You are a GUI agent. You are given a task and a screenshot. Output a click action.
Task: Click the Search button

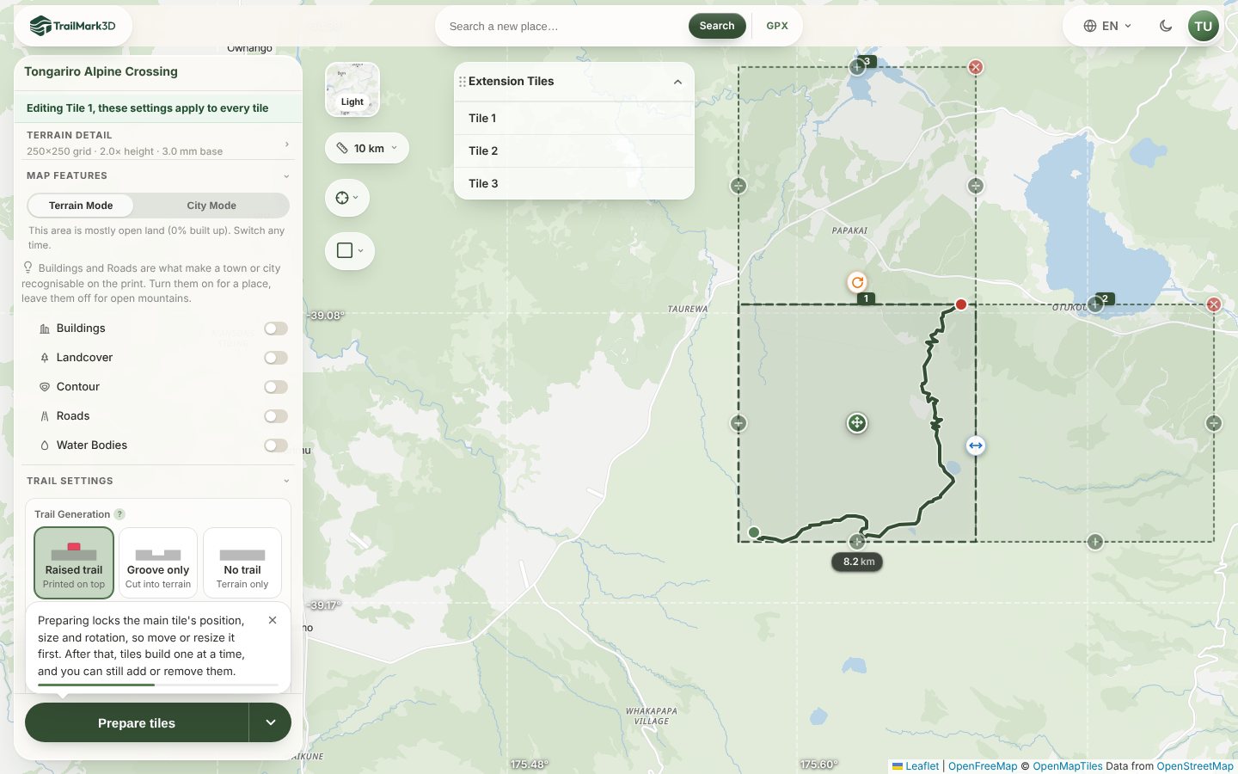click(717, 26)
